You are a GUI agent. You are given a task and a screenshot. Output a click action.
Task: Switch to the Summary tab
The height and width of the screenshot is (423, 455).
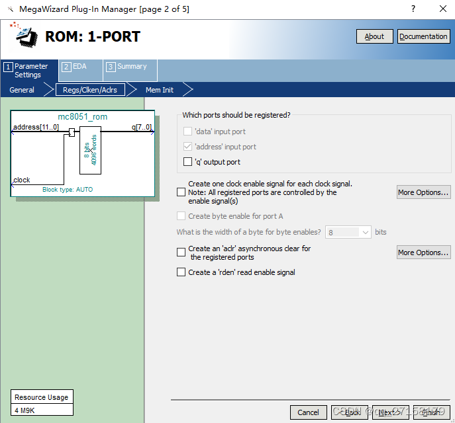coord(130,70)
